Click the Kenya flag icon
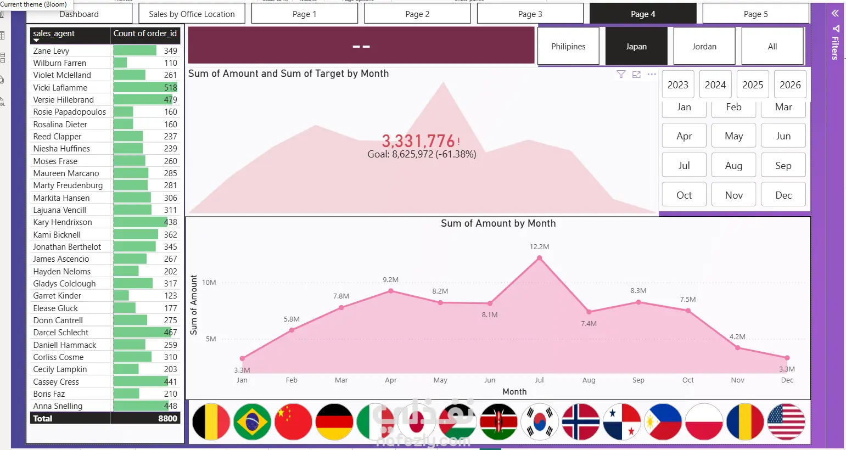846x450 pixels. (x=498, y=422)
